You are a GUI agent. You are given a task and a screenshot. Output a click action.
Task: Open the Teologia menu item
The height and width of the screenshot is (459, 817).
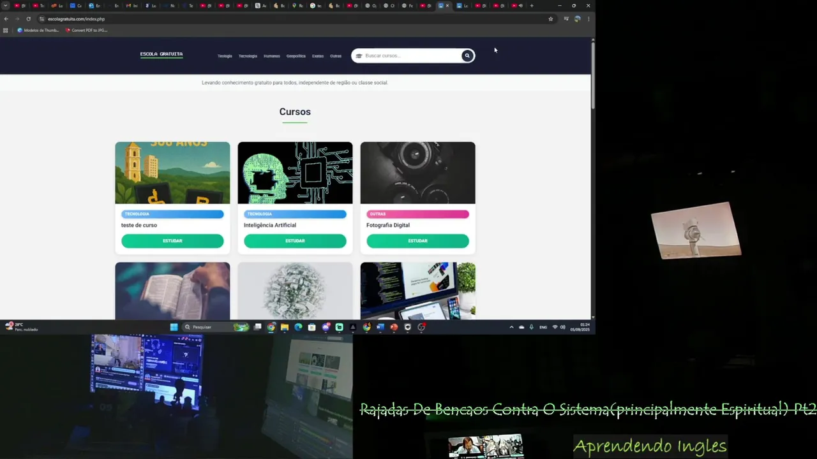point(225,56)
